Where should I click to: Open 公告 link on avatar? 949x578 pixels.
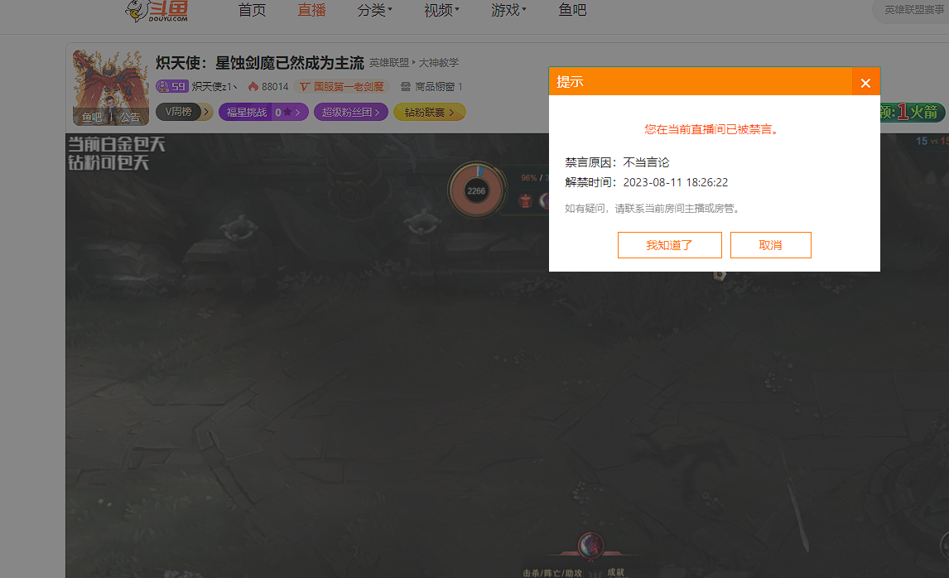[129, 117]
